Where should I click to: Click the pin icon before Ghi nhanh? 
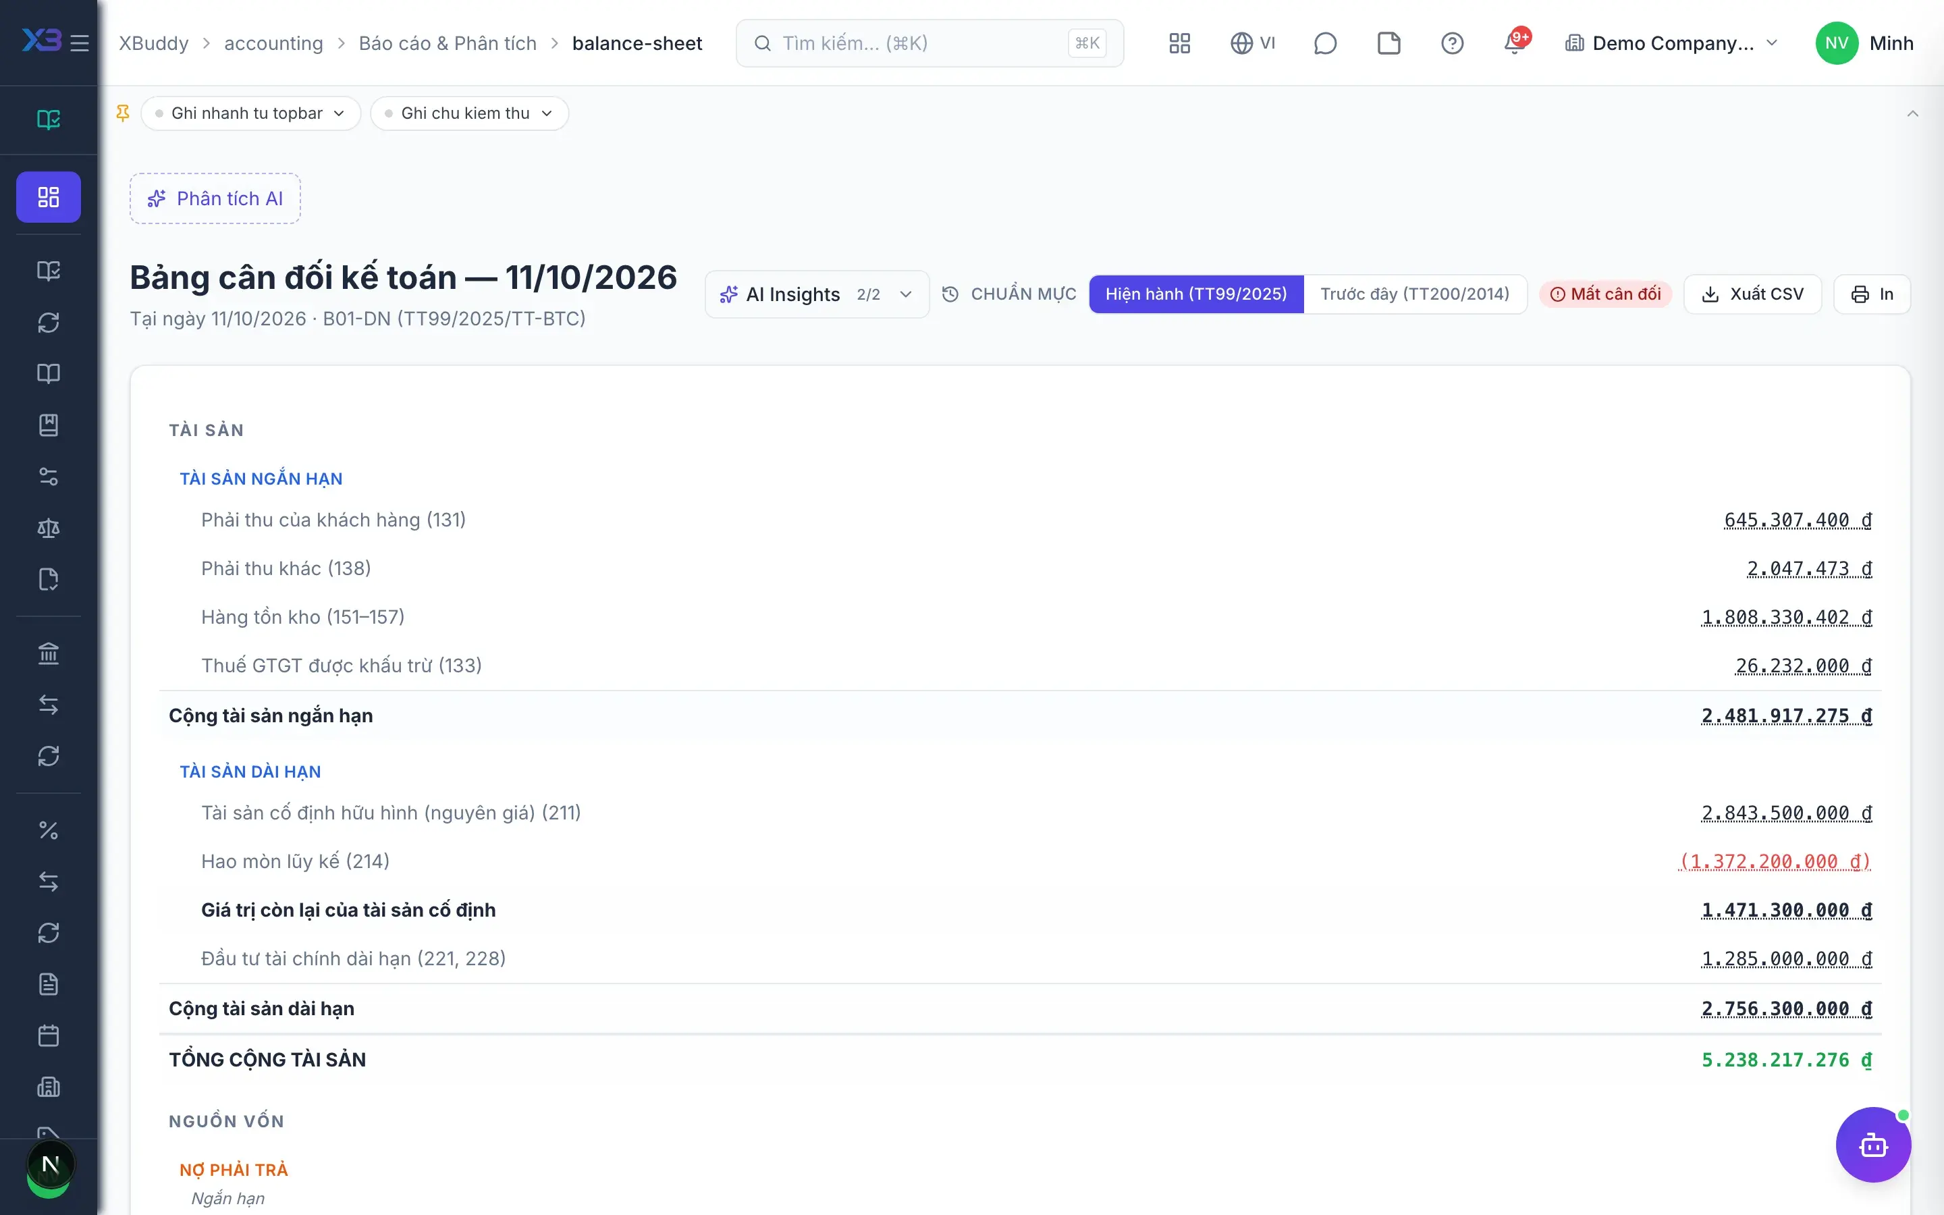click(123, 113)
